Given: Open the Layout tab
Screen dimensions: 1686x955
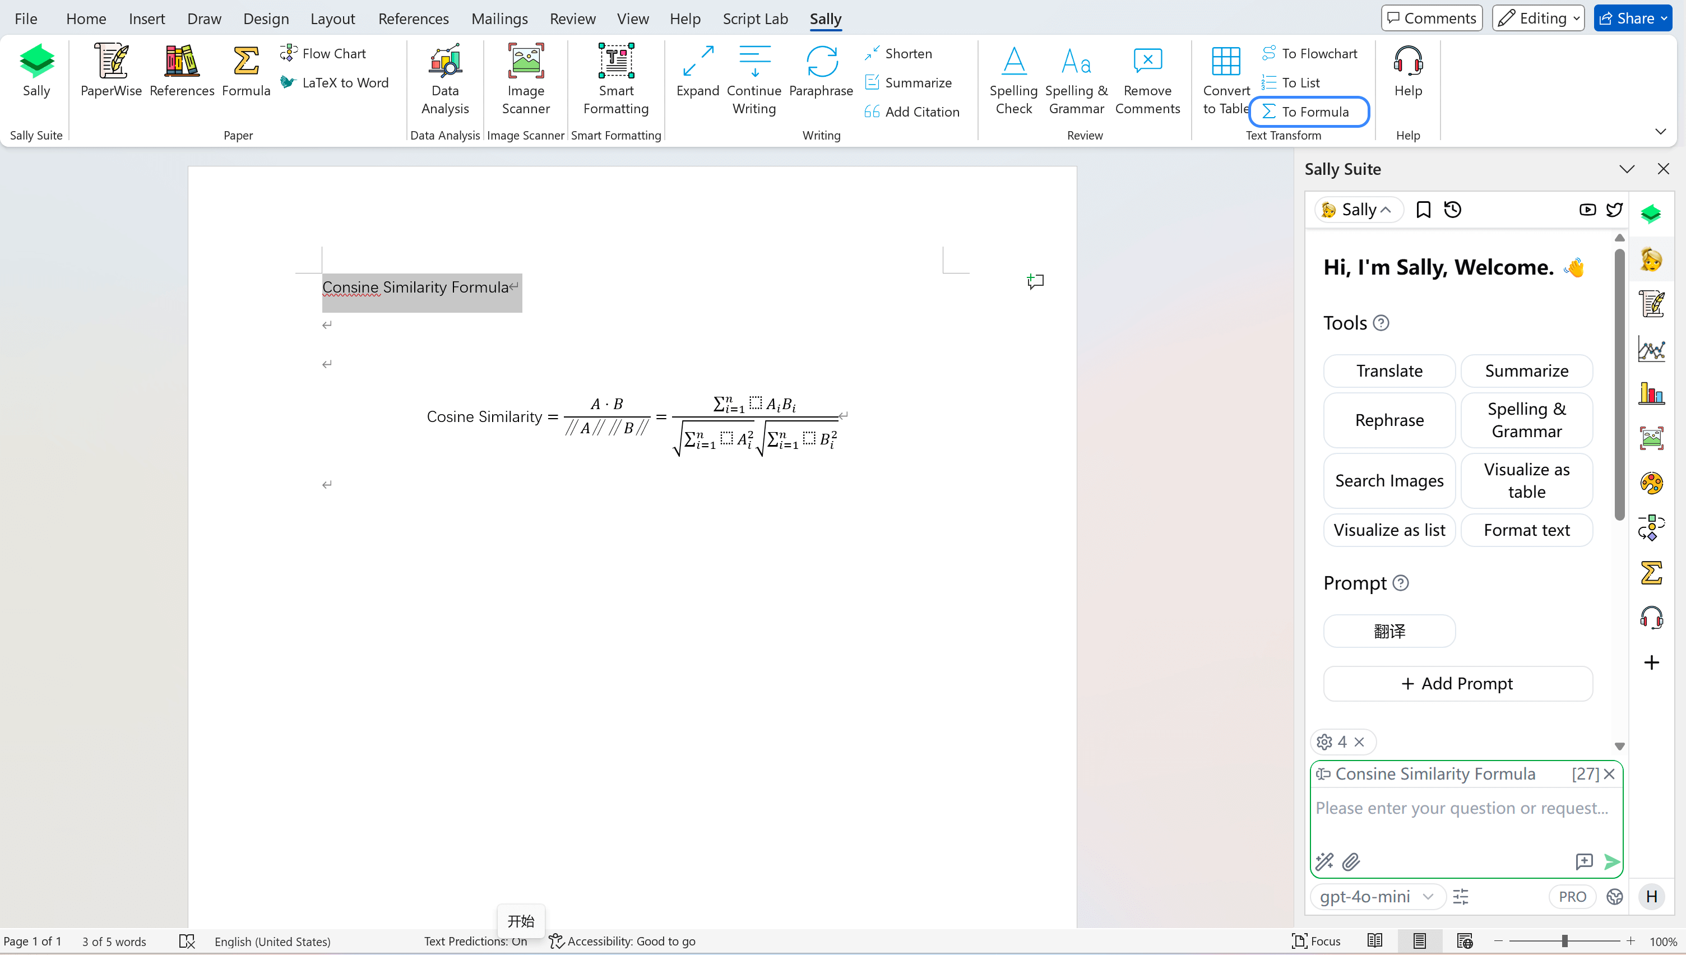Looking at the screenshot, I should pos(332,18).
